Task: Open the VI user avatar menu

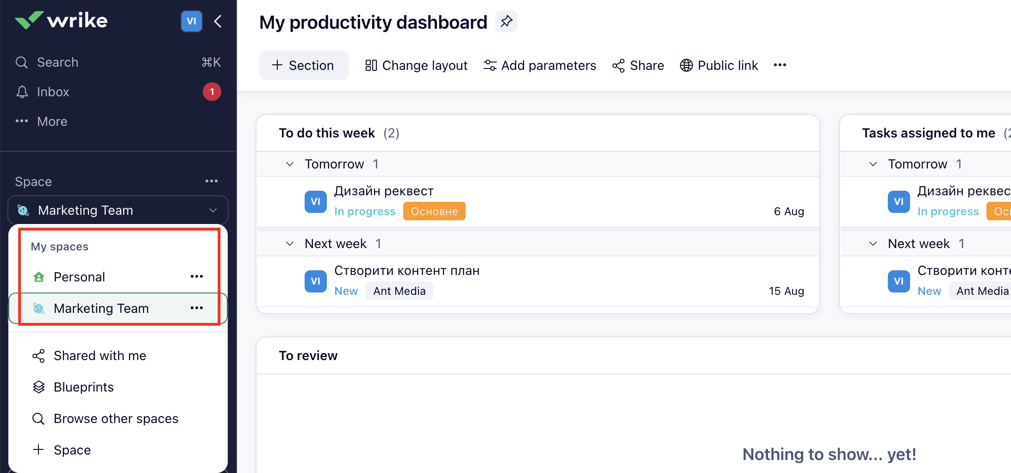Action: click(191, 21)
